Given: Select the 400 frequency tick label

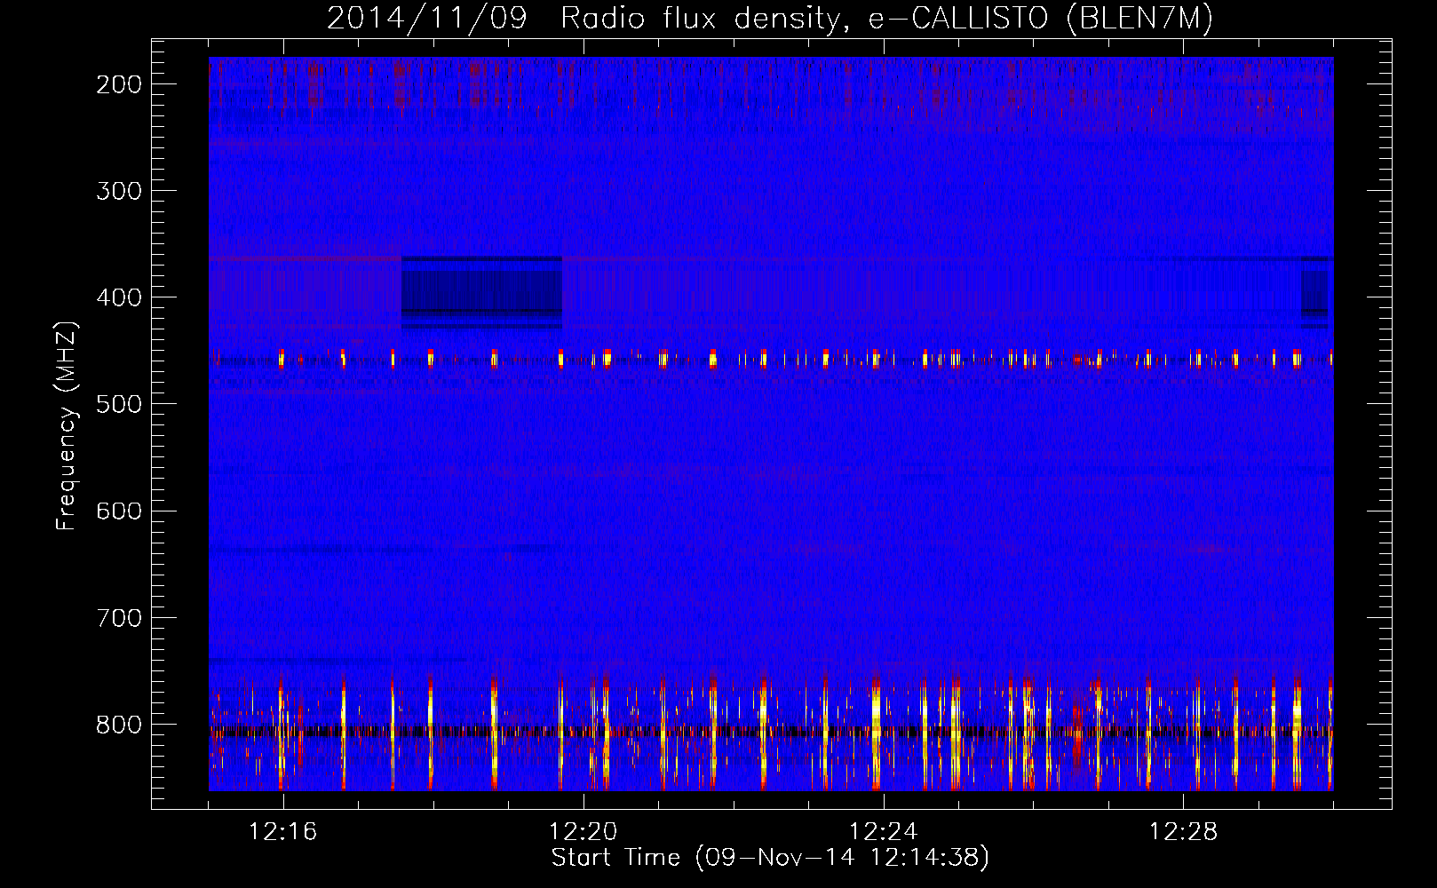Looking at the screenshot, I should 119,297.
